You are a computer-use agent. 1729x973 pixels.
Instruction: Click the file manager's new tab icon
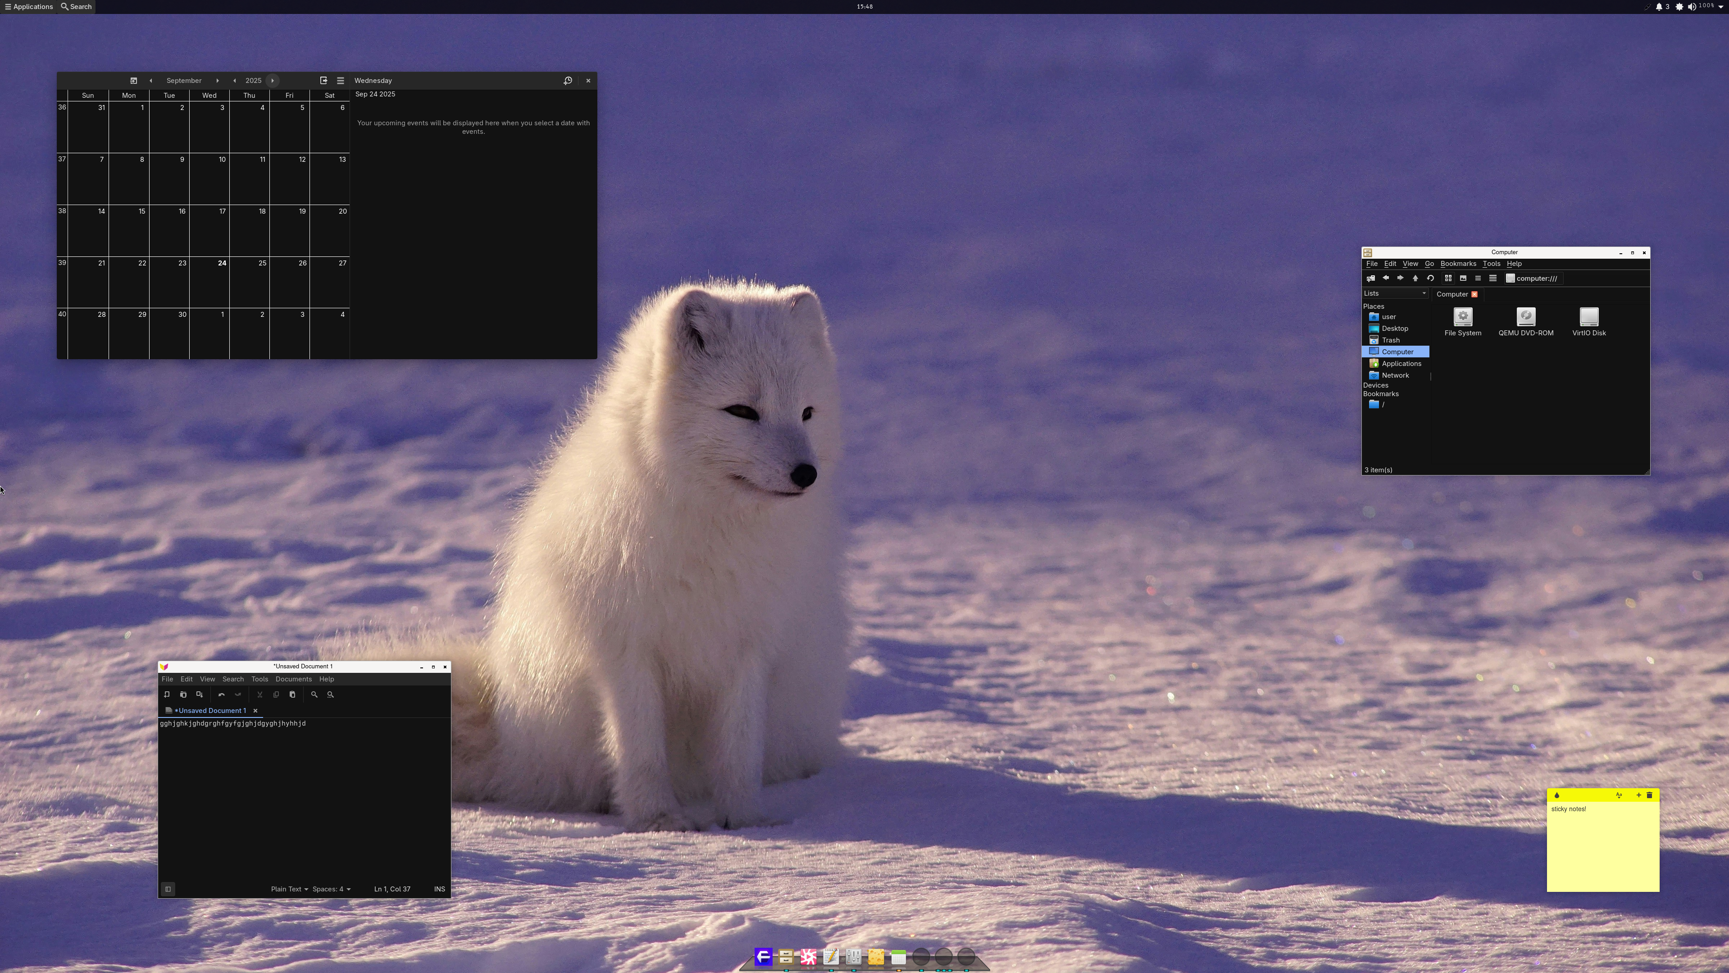point(1370,278)
